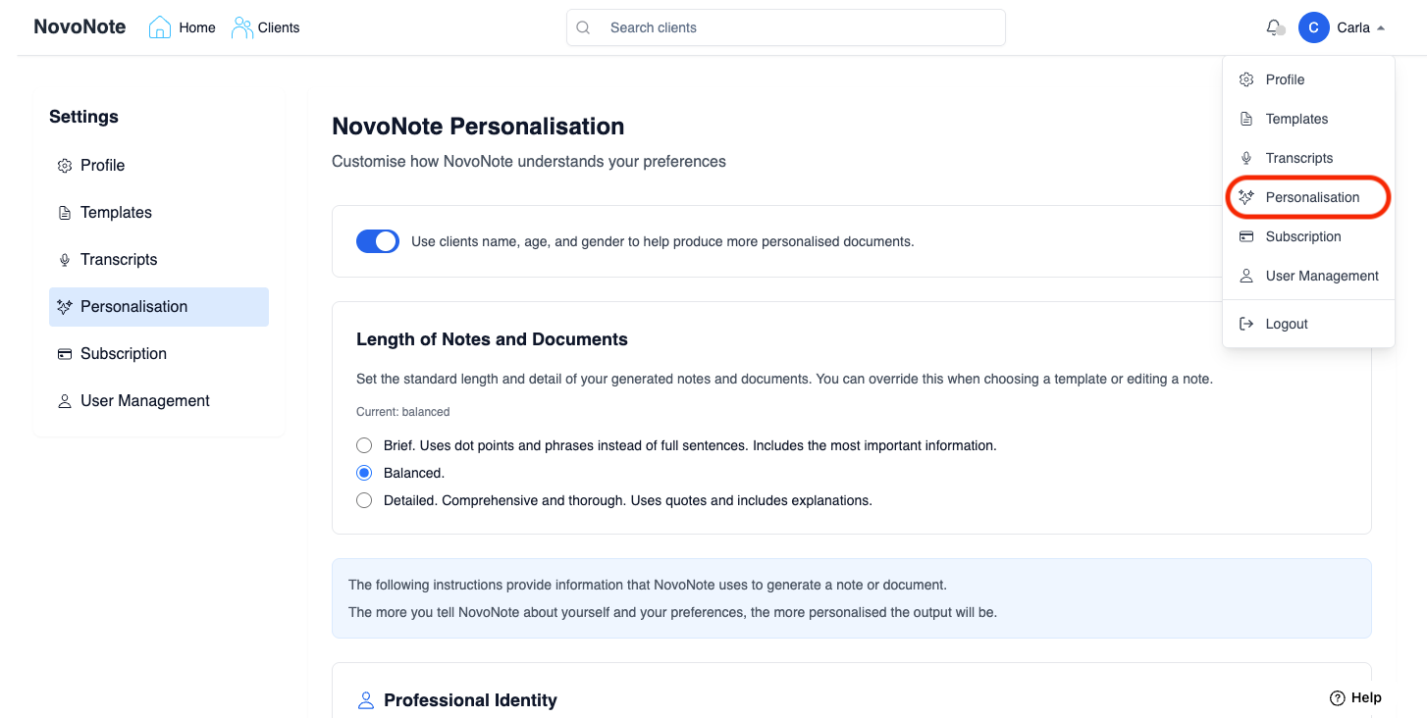Click the Logout icon in dropdown menu
The image size is (1427, 718).
[x=1246, y=324]
